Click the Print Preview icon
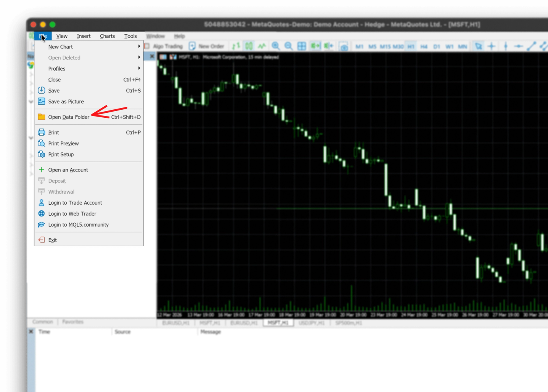Image resolution: width=548 pixels, height=392 pixels. click(42, 143)
